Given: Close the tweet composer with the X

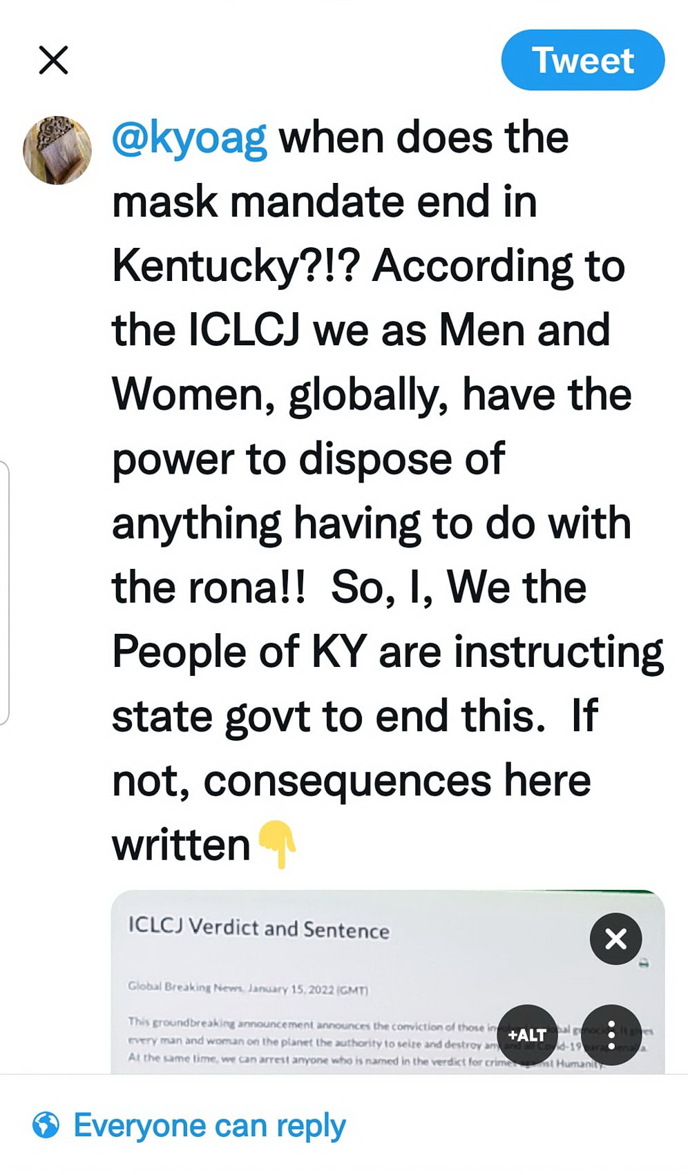Looking at the screenshot, I should click(53, 60).
